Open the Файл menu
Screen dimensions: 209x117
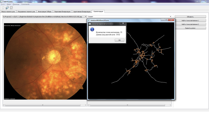3,4
